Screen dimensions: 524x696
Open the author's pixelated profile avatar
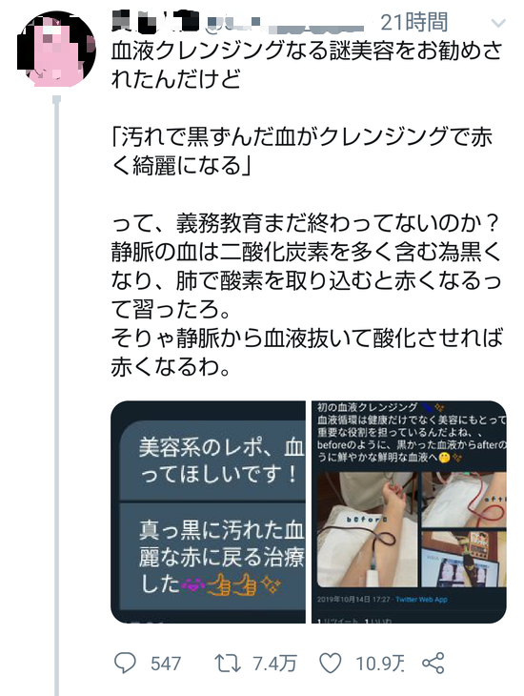point(56,49)
